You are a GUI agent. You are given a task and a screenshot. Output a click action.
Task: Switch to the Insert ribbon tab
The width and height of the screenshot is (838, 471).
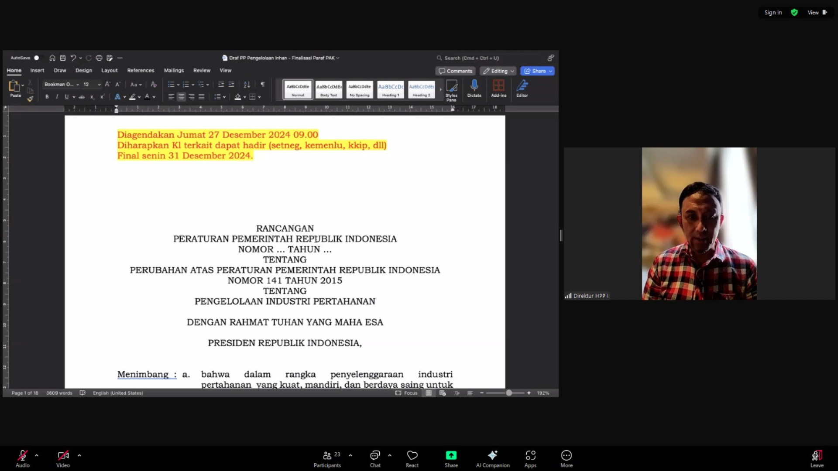coord(37,70)
